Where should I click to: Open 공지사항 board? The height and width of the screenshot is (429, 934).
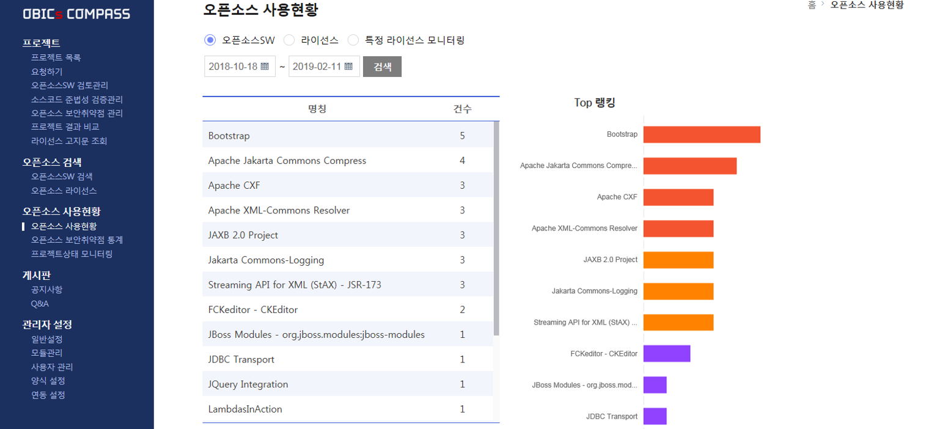[x=47, y=290]
